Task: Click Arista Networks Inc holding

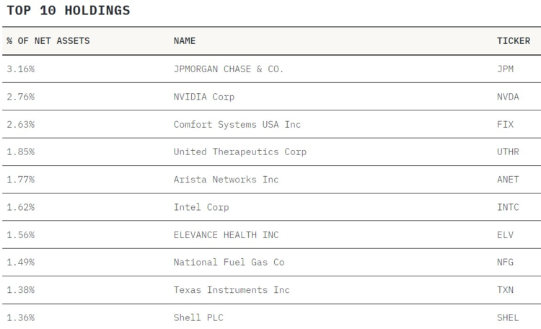Action: click(226, 180)
